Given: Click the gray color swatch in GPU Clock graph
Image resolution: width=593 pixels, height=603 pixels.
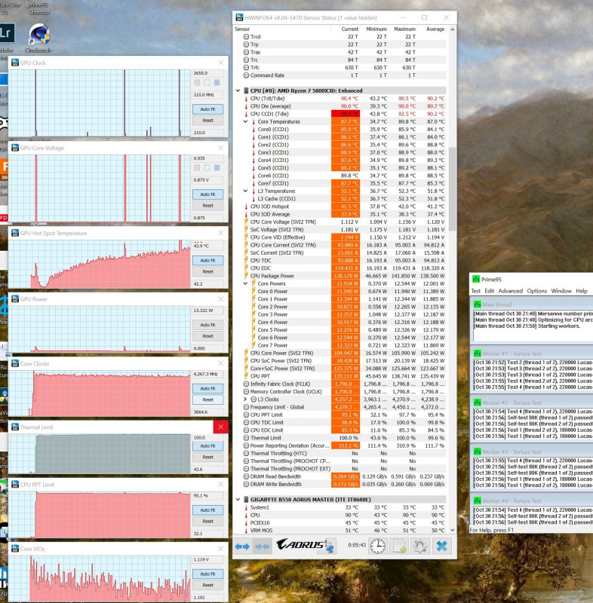Looking at the screenshot, I should coord(197,83).
